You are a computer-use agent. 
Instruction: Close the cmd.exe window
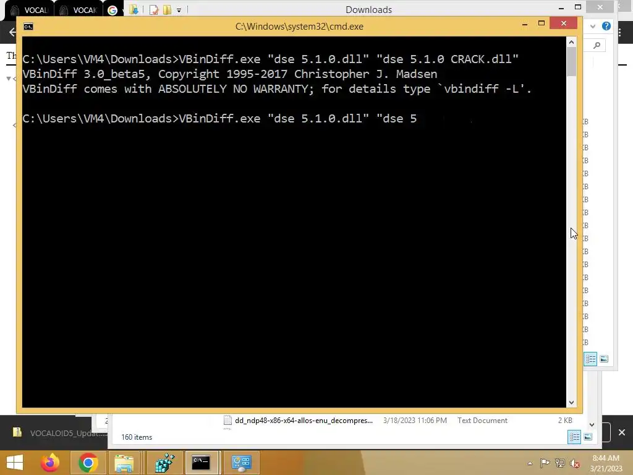[x=564, y=24]
